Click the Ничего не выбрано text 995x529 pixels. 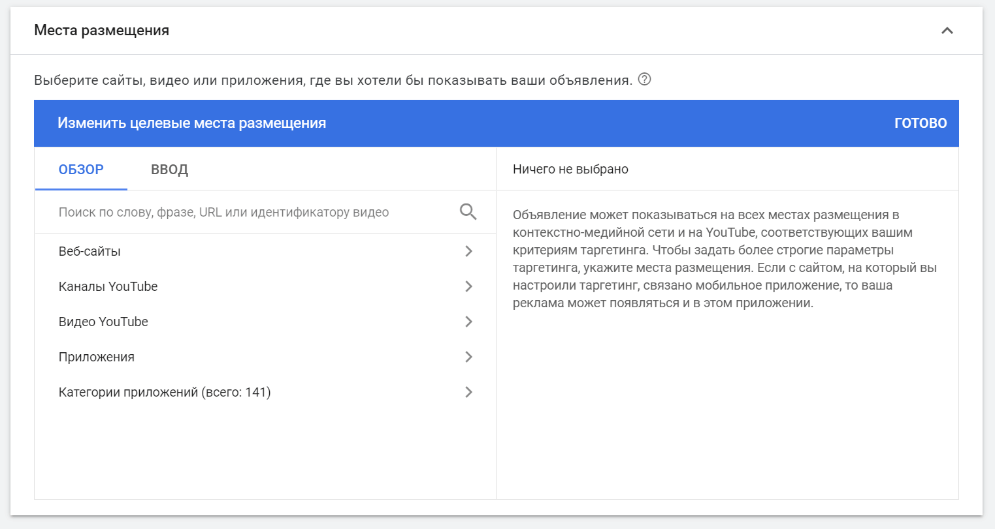[x=570, y=170]
